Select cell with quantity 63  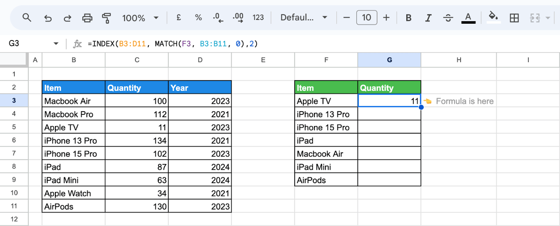click(x=137, y=180)
